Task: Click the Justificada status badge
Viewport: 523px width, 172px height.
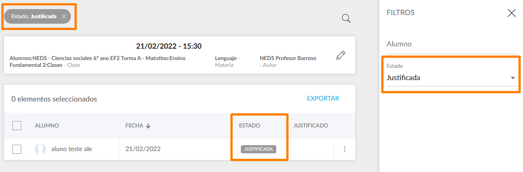Action: [x=259, y=149]
